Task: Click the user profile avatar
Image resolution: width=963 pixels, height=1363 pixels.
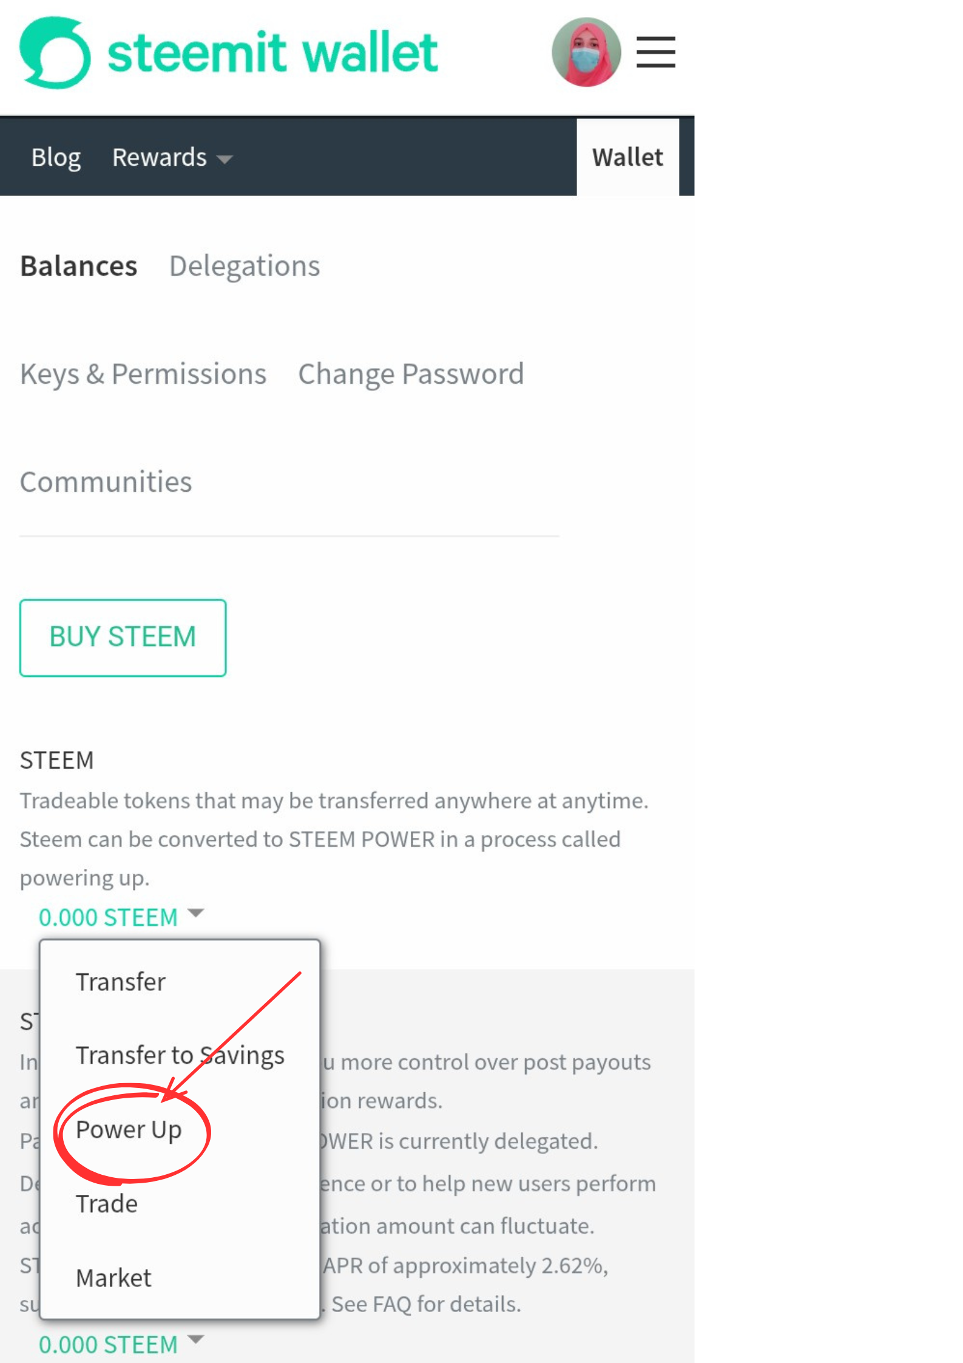Action: pos(586,52)
